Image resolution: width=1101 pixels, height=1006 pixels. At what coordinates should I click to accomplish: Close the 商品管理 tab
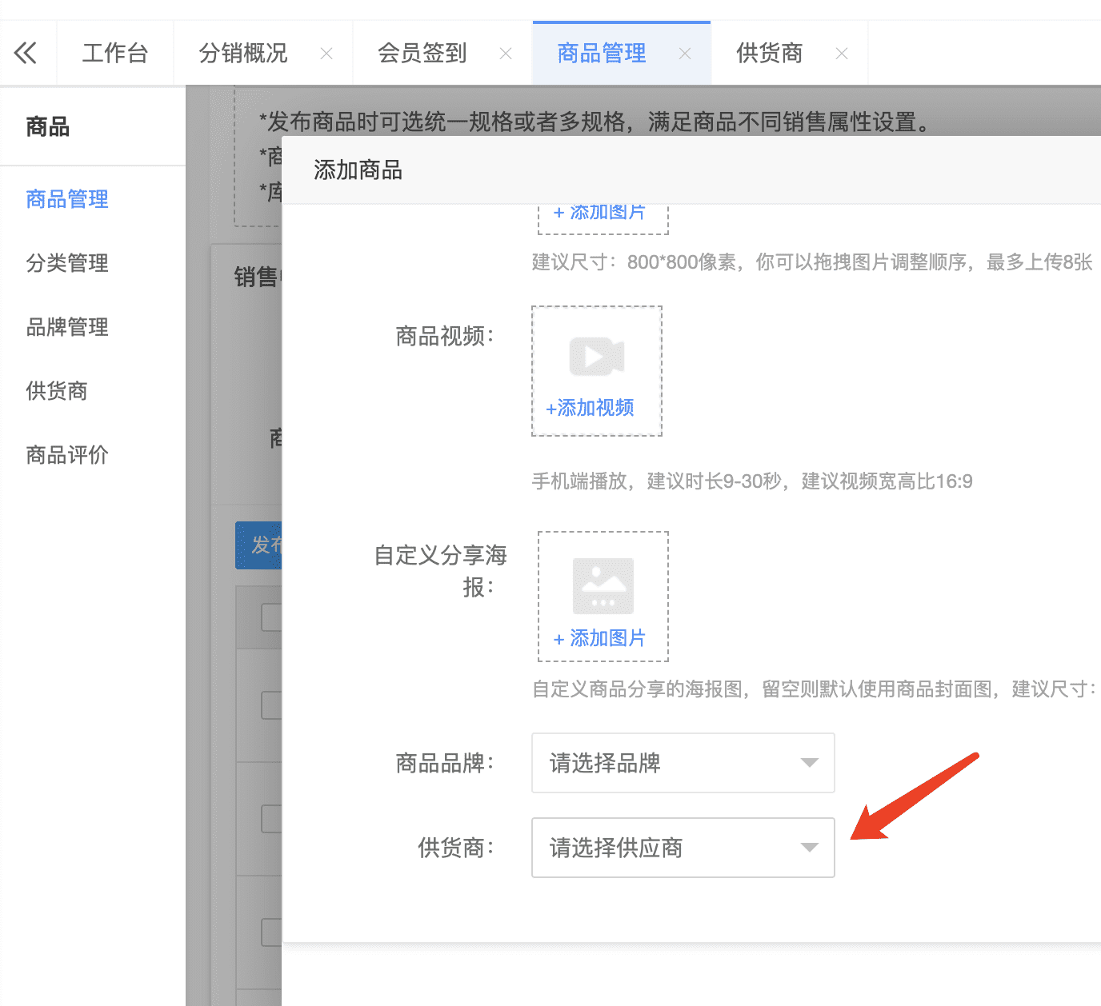click(685, 54)
